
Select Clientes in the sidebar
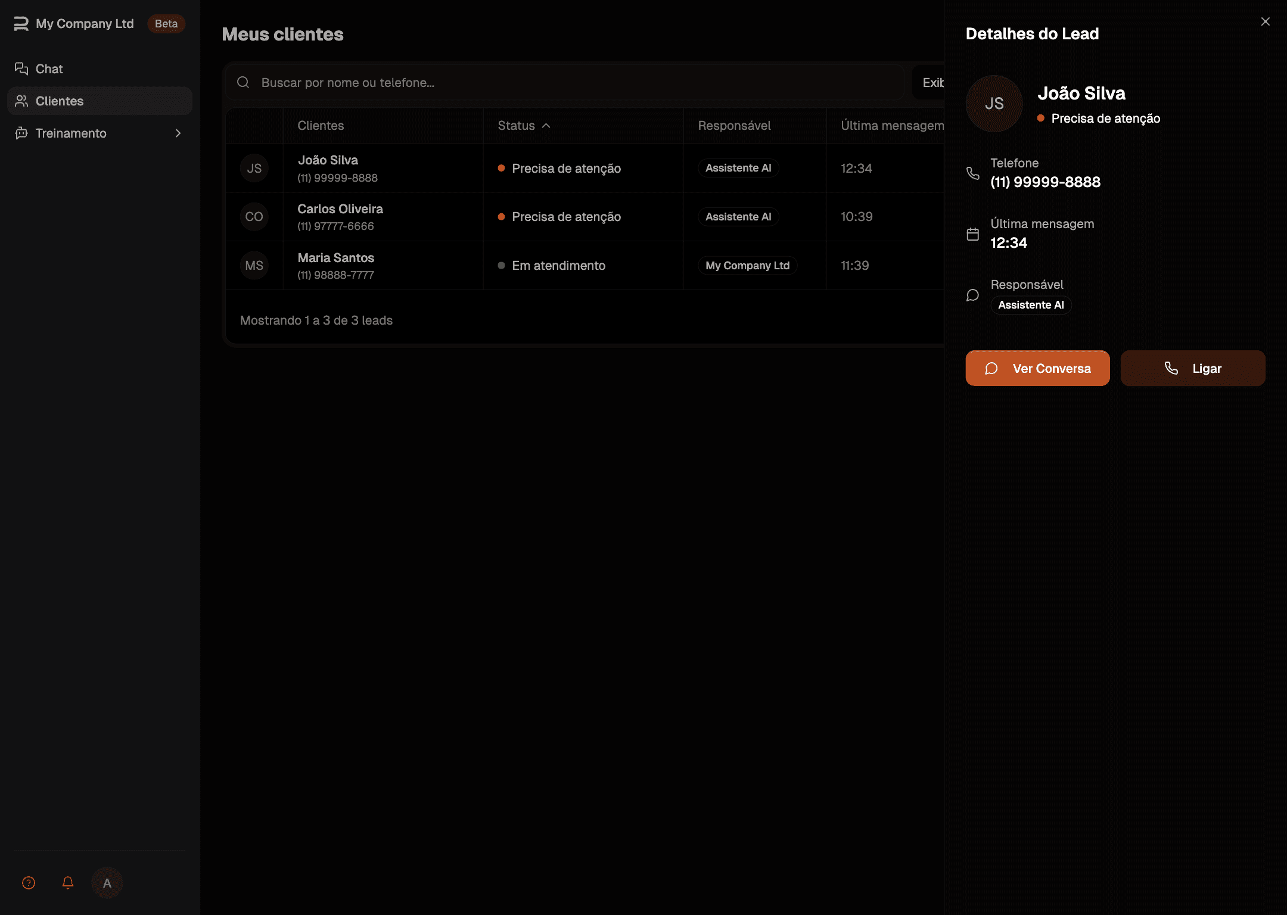click(60, 101)
